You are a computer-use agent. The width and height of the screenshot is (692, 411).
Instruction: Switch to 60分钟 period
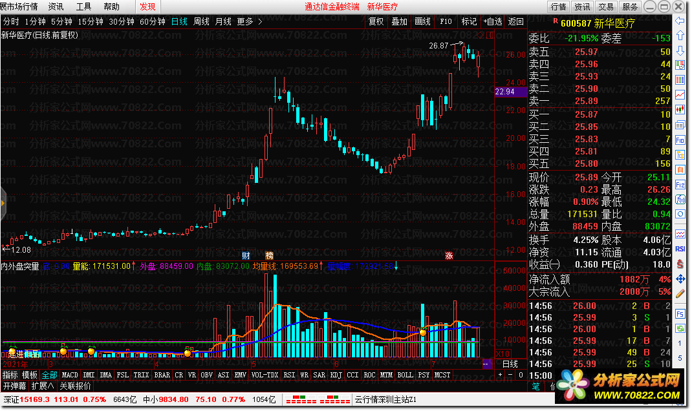click(152, 21)
